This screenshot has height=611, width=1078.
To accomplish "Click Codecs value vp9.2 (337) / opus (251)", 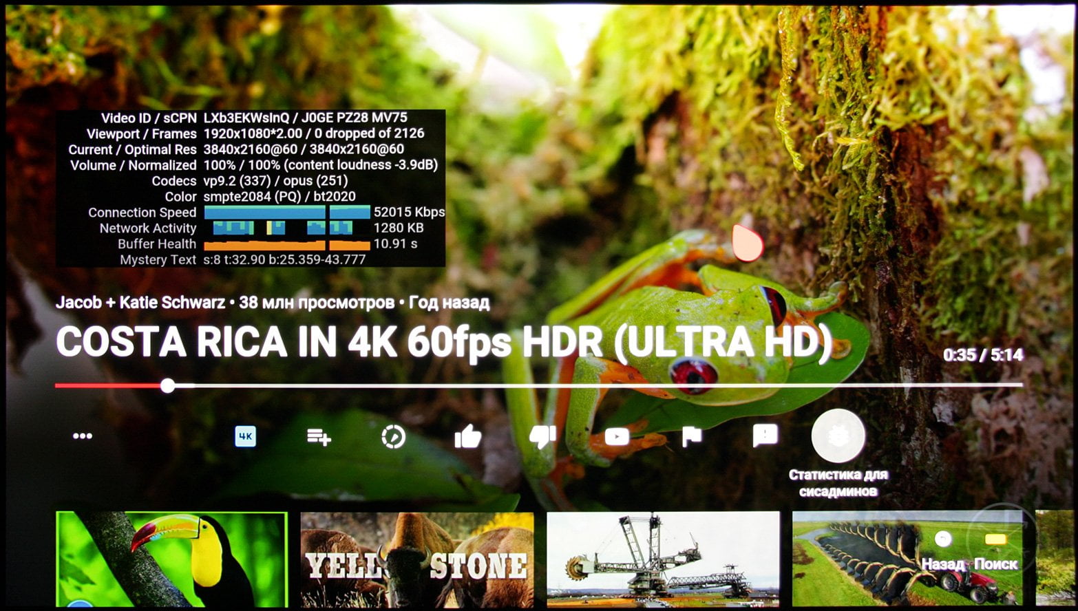I will pos(275,181).
